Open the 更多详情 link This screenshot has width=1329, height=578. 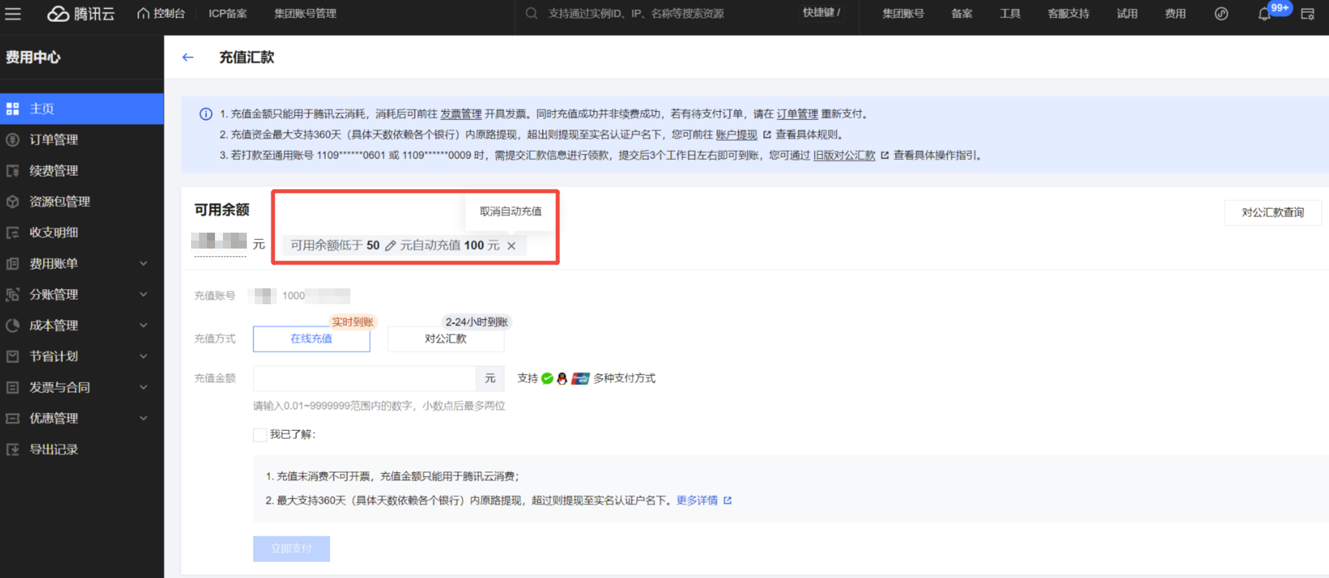click(697, 500)
